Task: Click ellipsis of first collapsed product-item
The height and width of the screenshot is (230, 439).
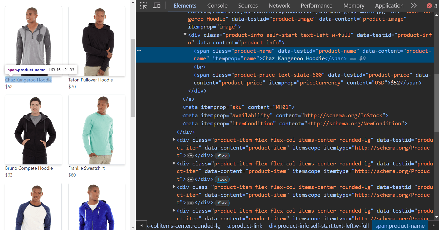Action: [190, 156]
